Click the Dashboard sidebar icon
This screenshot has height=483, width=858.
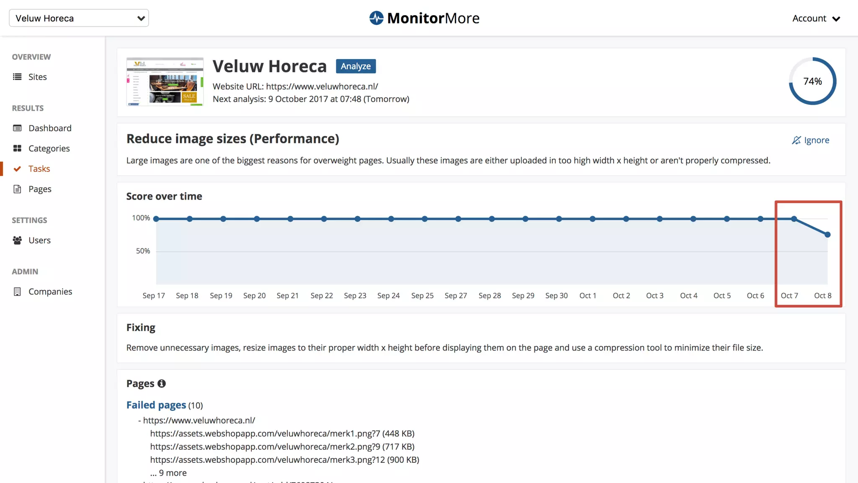(17, 128)
